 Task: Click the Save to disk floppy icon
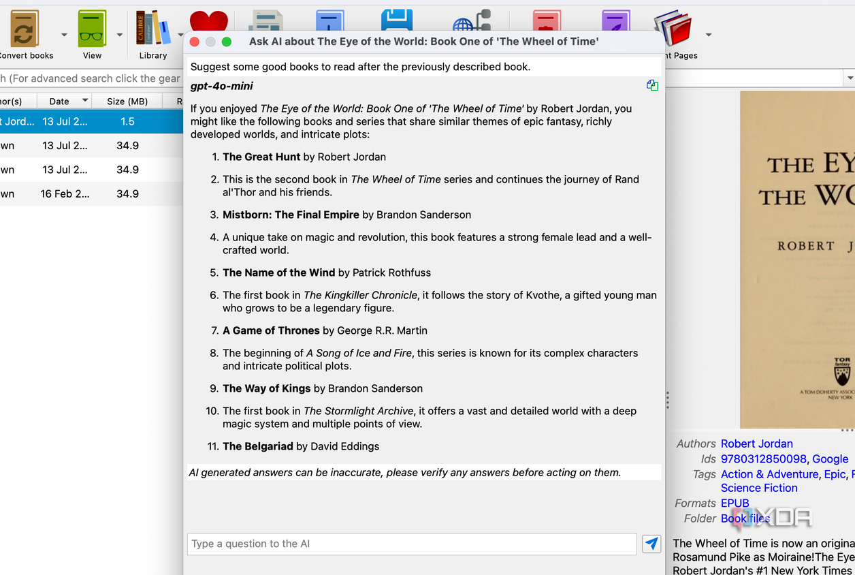[397, 20]
